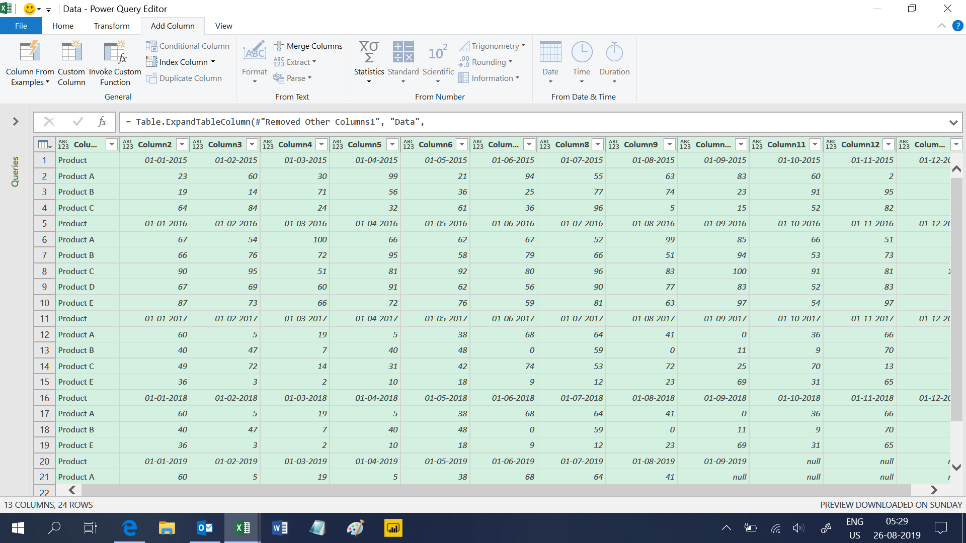Switch to the Transform tab

point(112,26)
